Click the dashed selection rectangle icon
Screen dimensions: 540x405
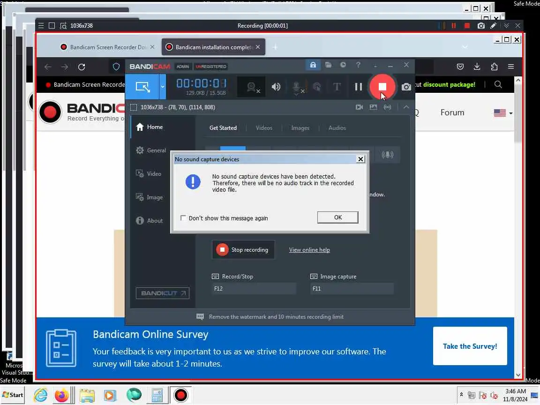[x=134, y=107]
